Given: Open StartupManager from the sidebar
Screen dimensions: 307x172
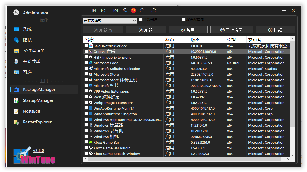Looking at the screenshot, I should point(38,100).
